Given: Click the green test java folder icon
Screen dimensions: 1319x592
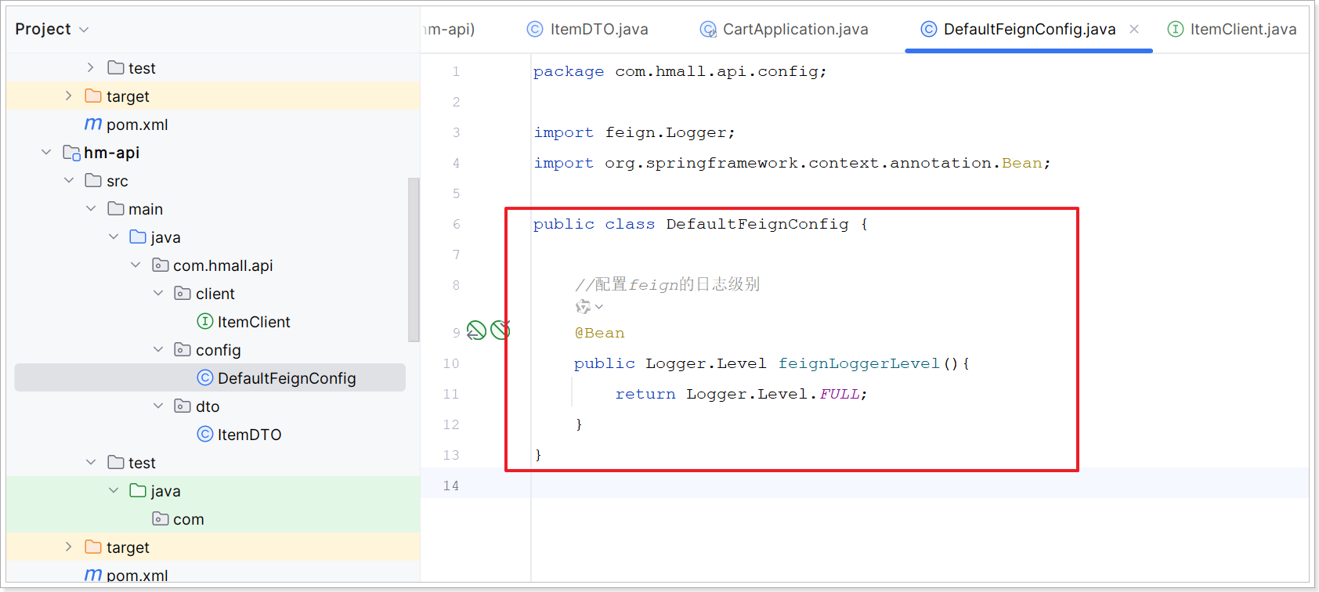Looking at the screenshot, I should pyautogui.click(x=138, y=491).
